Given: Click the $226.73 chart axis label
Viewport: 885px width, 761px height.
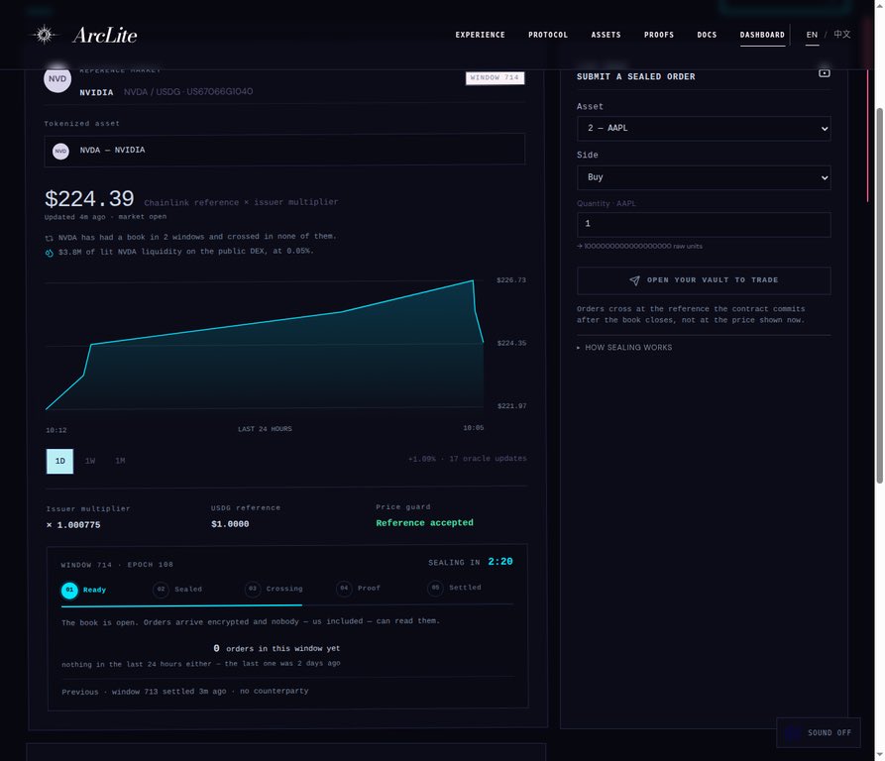Looking at the screenshot, I should 511,280.
